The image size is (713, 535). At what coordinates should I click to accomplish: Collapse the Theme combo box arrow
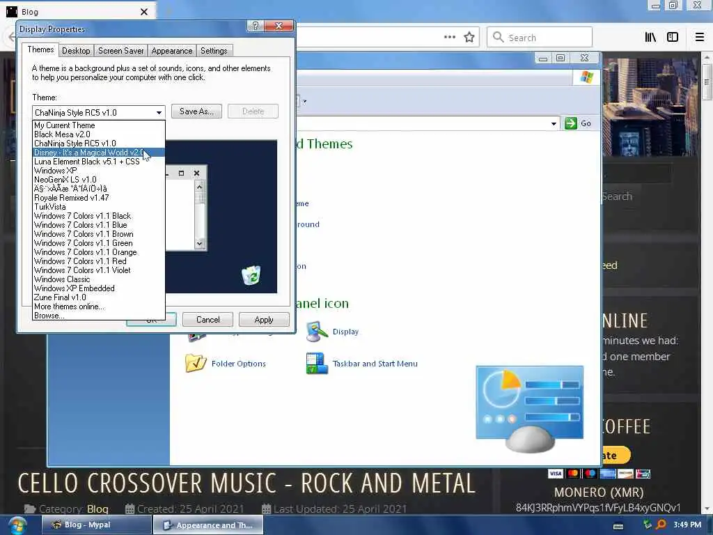[x=159, y=112]
